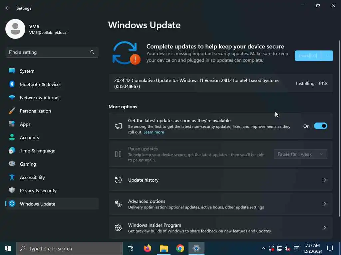Viewport: 341px width, 255px height.
Task: Click the search magnifier in Find a setting
Action: [x=92, y=52]
